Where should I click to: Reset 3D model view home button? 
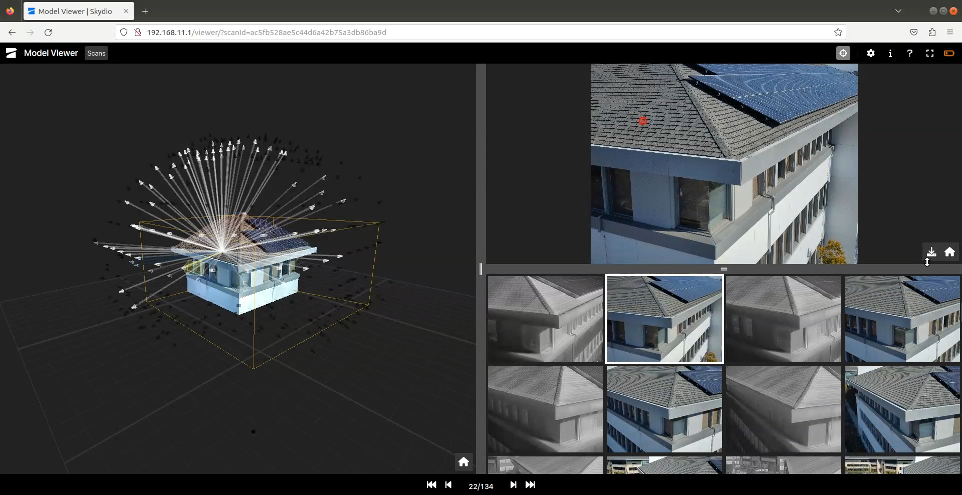pos(464,462)
